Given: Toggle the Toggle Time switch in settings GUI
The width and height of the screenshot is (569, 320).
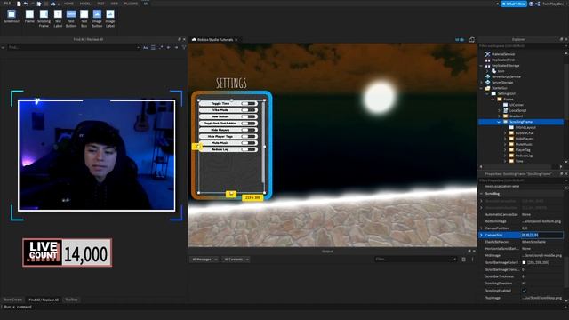Looking at the screenshot, I should 249,103.
